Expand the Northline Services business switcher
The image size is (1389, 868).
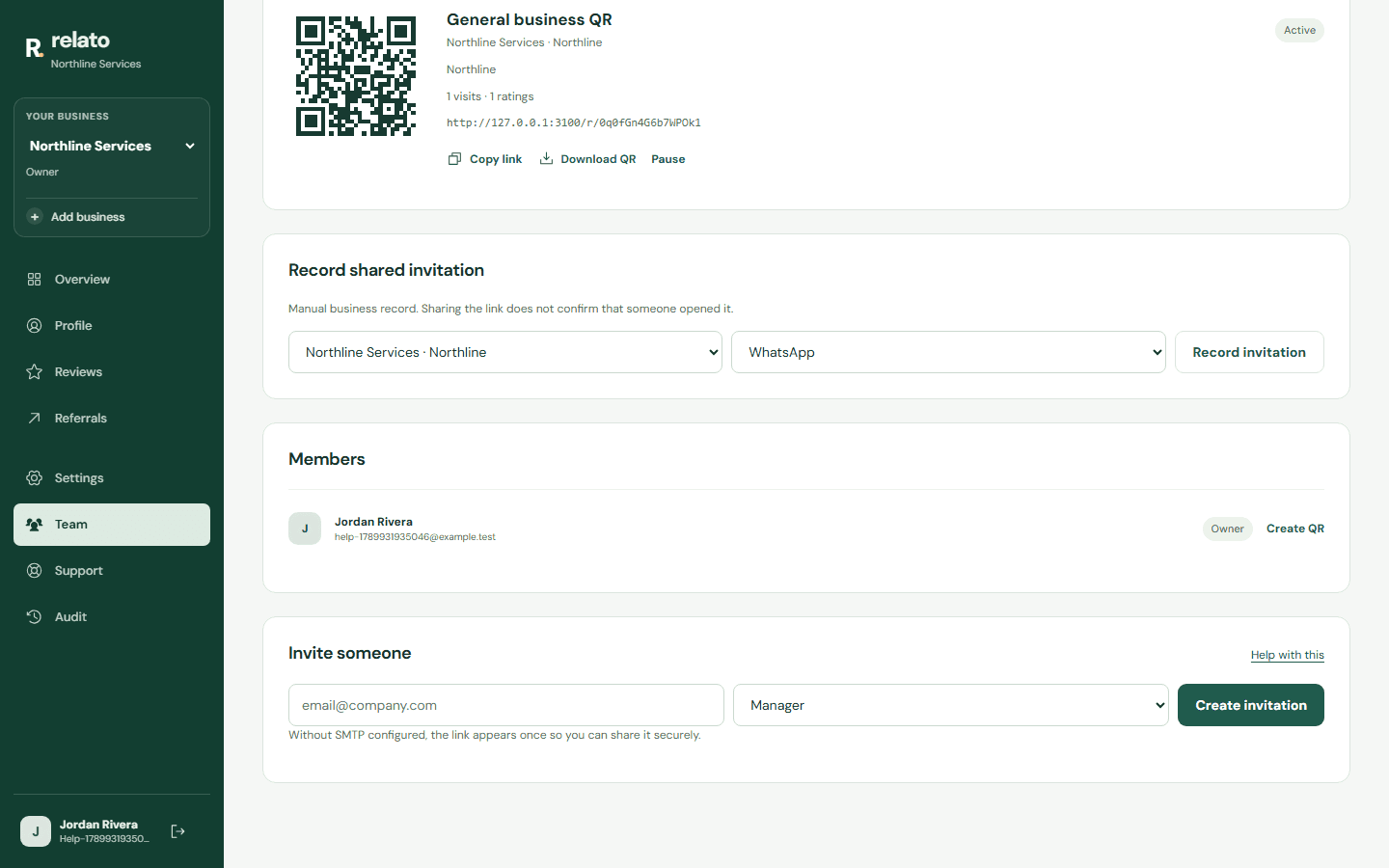click(112, 146)
